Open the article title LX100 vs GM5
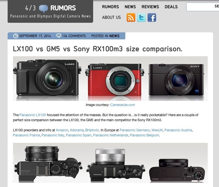This screenshot has width=219, height=187. (x=98, y=49)
